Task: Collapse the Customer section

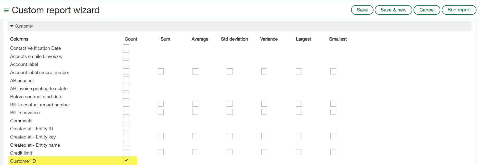Action: pyautogui.click(x=12, y=26)
